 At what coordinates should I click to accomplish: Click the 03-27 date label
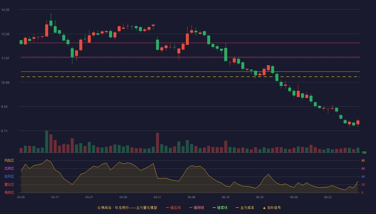pyautogui.click(x=89, y=197)
